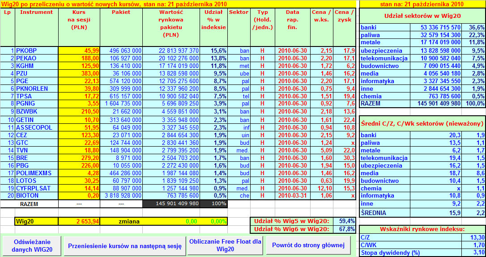Select the PEKAO instrument cell
The width and height of the screenshot is (486, 257).
(37, 58)
